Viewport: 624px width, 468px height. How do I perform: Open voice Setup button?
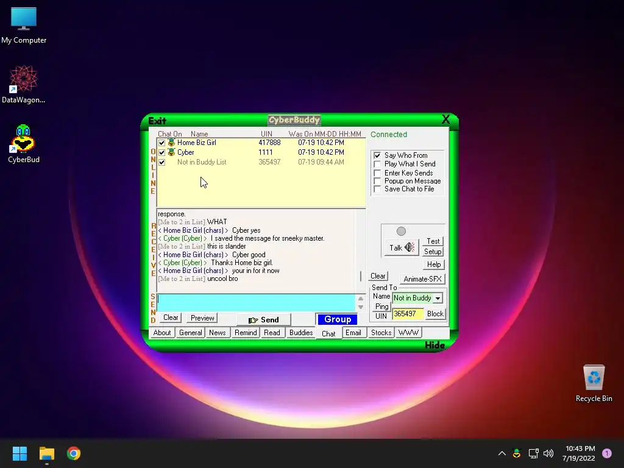pos(433,252)
